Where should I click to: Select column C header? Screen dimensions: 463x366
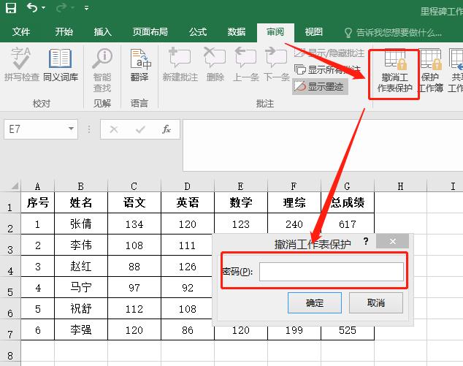[x=134, y=186]
